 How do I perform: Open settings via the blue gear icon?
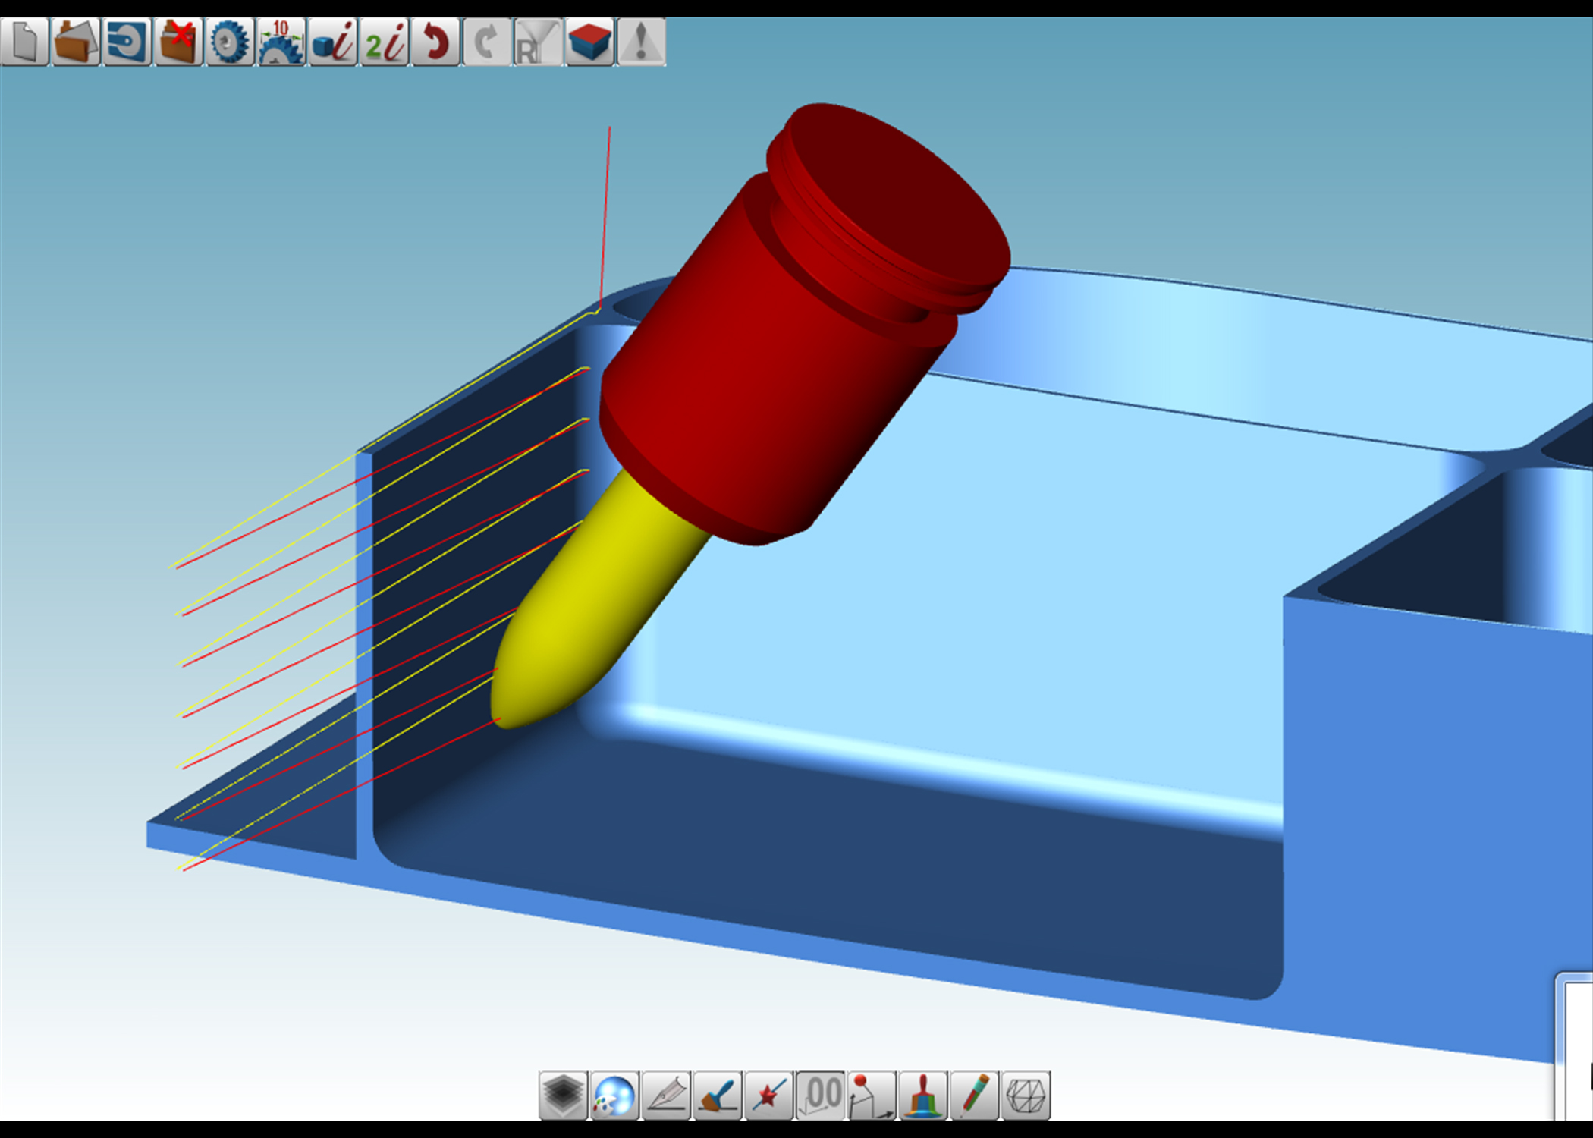pyautogui.click(x=229, y=42)
